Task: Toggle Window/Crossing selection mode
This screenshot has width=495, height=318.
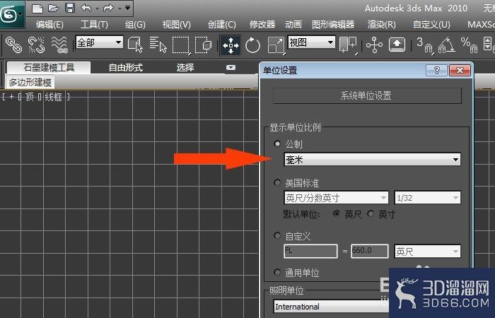Action: [204, 45]
